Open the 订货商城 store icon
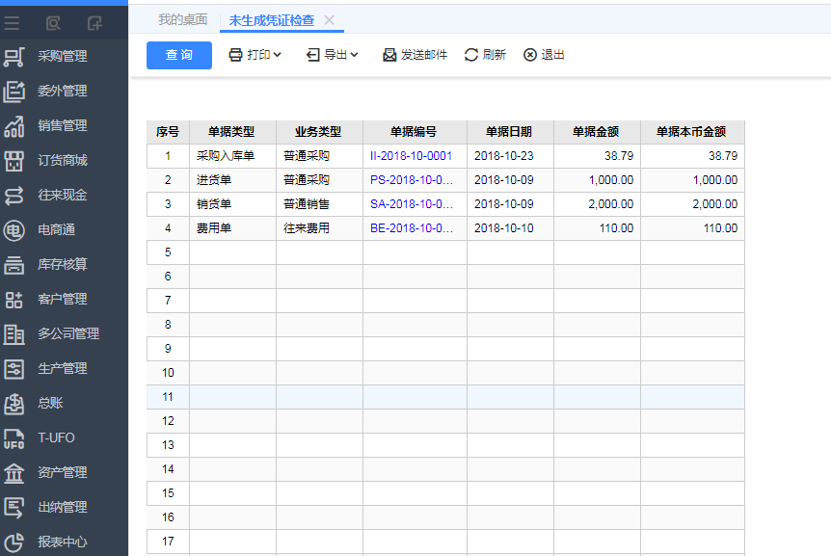 (14, 161)
